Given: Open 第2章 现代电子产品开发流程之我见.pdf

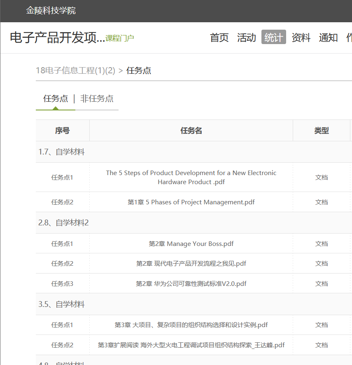Looking at the screenshot, I should [x=191, y=264].
